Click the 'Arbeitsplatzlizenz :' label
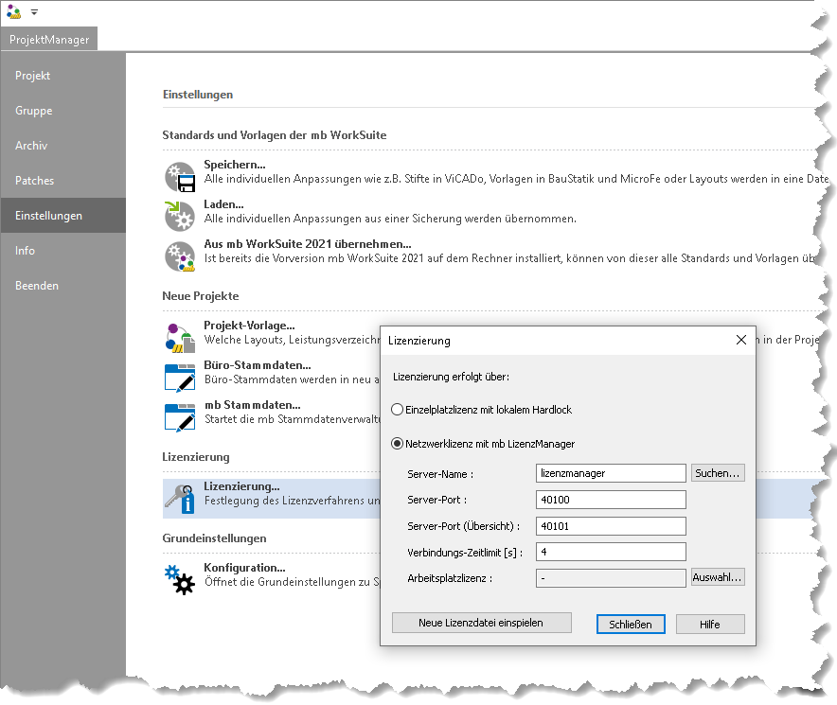837x705 pixels. (x=450, y=578)
